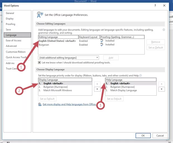Toggle the download additional proofing tools checkbox
Viewport: 173px width, 143px height.
tap(40, 63)
